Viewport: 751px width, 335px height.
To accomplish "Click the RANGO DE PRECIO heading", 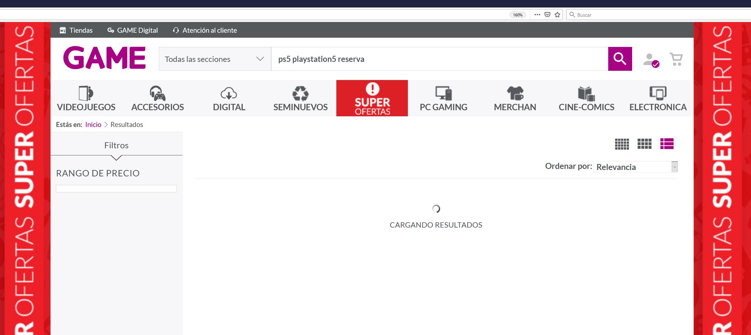I will tap(98, 173).
